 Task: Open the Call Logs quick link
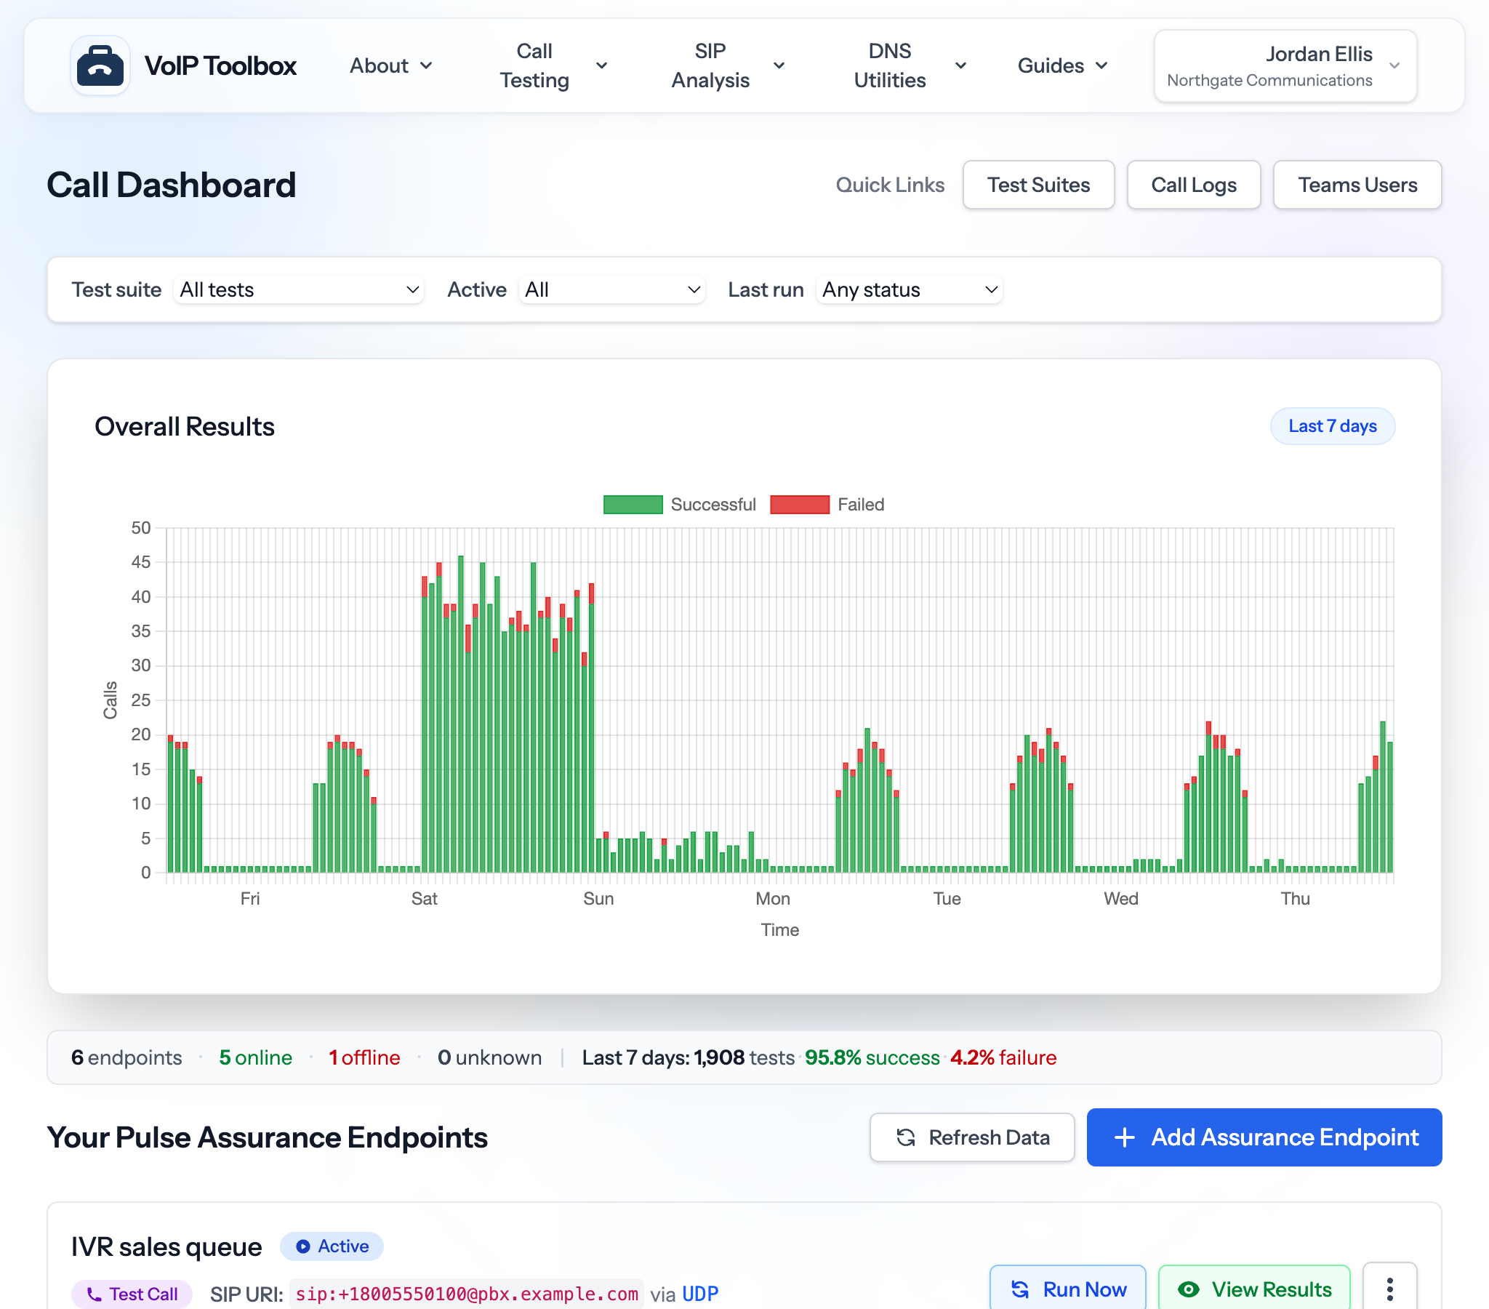point(1193,185)
